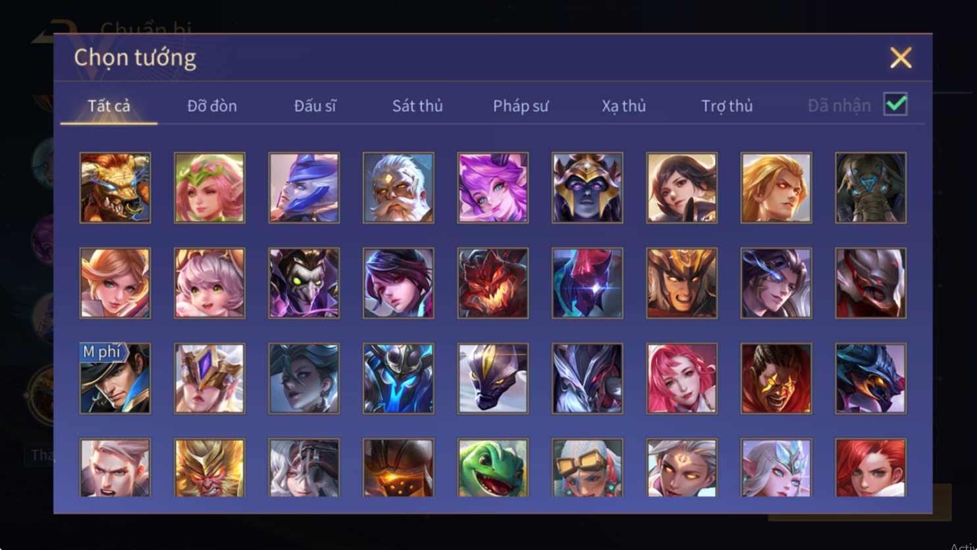
Task: Select the goggles-wearing hero portrait
Action: [x=587, y=468]
